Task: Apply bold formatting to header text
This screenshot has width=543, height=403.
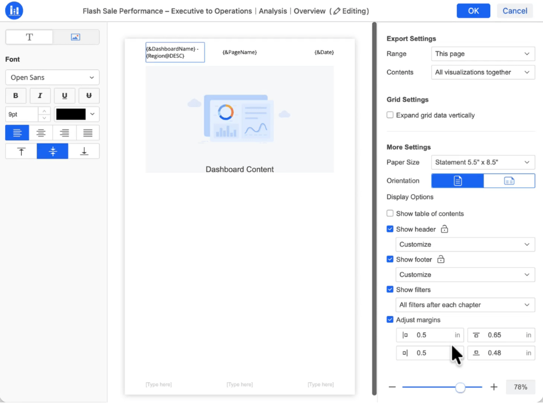Action: click(15, 96)
